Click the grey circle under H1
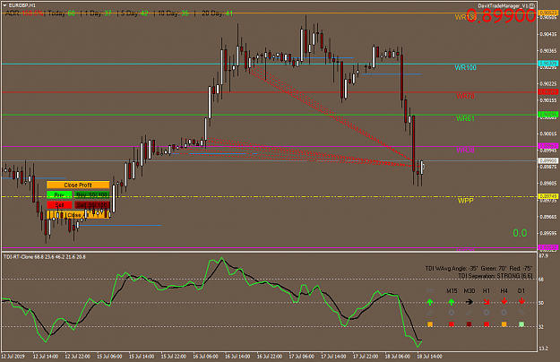The image size is (560, 362). pyautogui.click(x=487, y=313)
